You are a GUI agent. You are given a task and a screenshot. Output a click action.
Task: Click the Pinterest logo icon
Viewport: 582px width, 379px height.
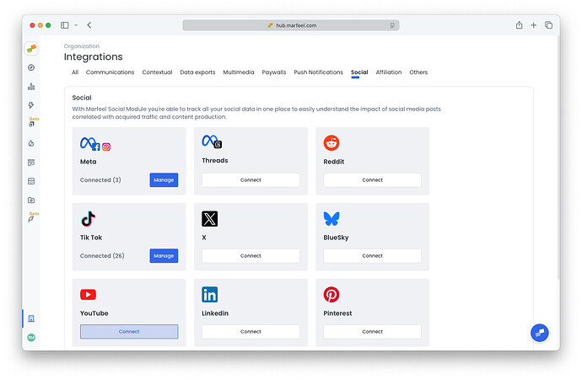coord(331,295)
